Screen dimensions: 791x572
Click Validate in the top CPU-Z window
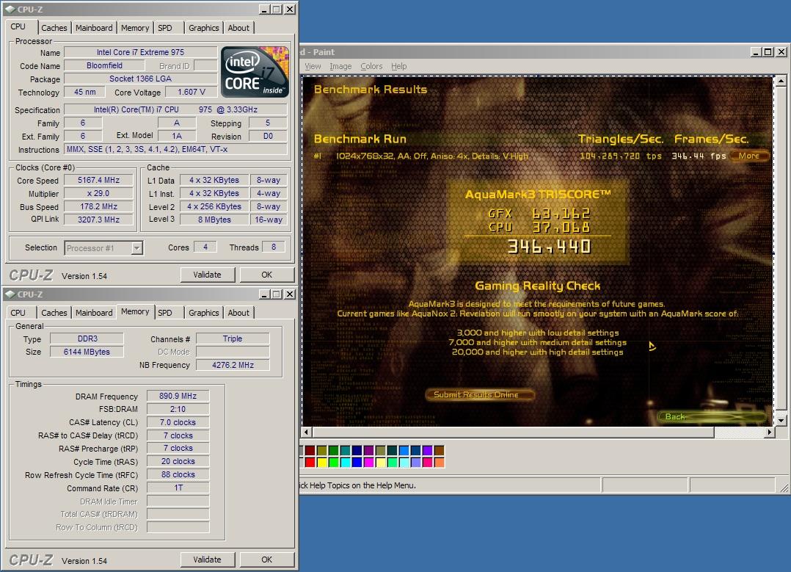(x=208, y=275)
